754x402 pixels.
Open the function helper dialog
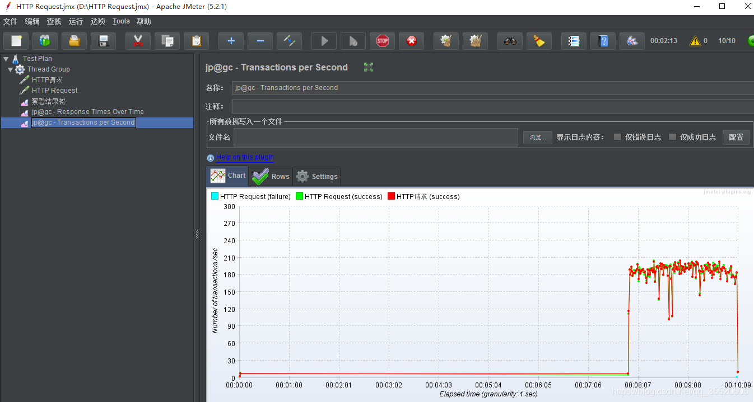tap(574, 41)
